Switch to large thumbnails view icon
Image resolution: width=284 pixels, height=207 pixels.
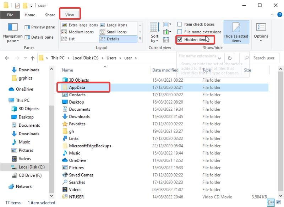coord(278,203)
